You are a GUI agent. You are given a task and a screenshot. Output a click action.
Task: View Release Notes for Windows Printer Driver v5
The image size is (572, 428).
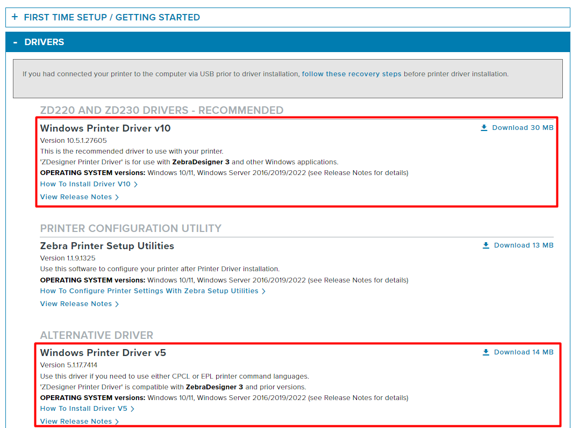pos(76,422)
